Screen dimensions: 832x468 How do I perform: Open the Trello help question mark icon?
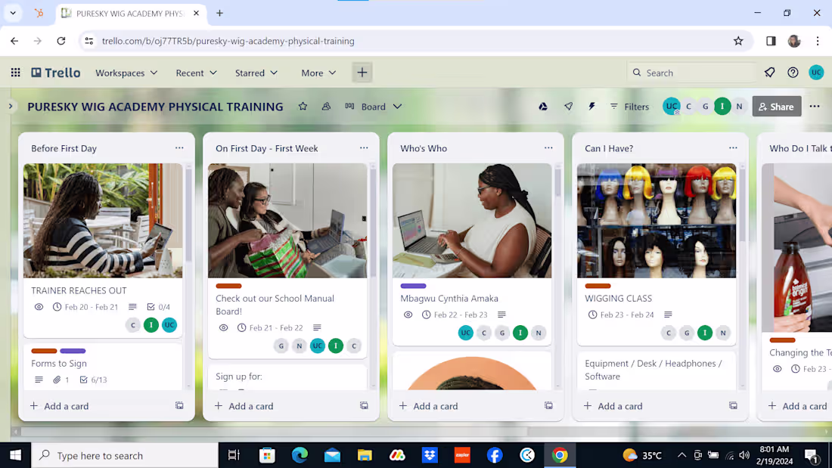point(793,73)
